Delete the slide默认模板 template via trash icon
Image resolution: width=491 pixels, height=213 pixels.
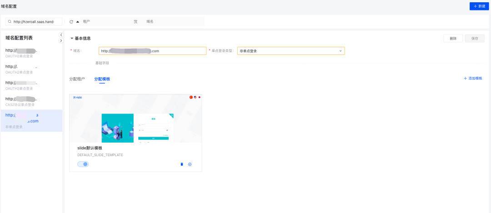coord(182,164)
